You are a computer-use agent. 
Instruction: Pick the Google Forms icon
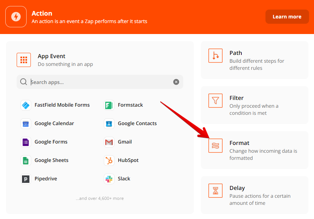(26, 142)
